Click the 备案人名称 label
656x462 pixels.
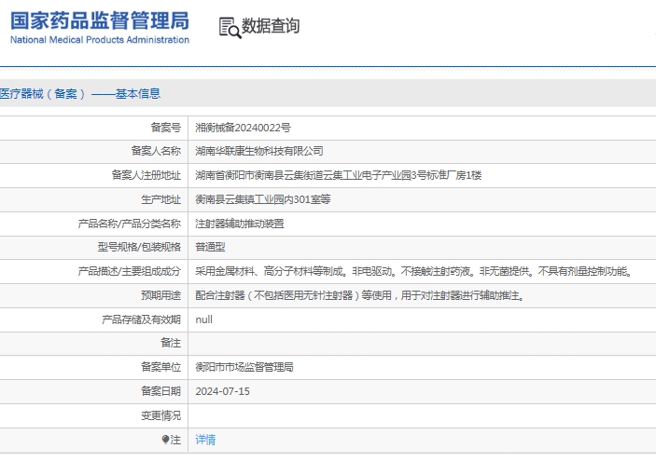pyautogui.click(x=156, y=151)
